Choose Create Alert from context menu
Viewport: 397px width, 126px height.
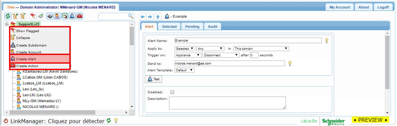[x=40, y=59]
